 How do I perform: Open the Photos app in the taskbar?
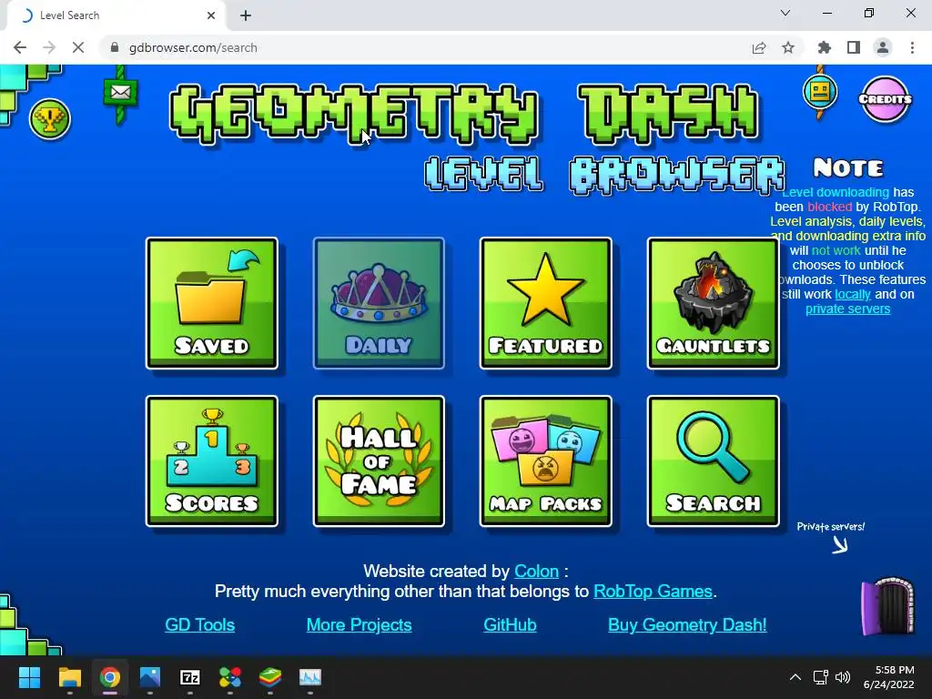pyautogui.click(x=150, y=677)
